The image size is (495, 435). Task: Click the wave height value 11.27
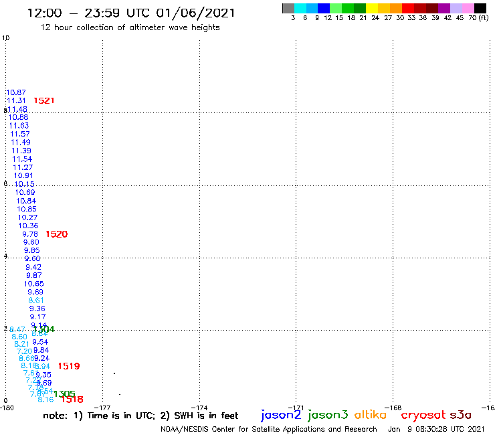click(x=23, y=167)
